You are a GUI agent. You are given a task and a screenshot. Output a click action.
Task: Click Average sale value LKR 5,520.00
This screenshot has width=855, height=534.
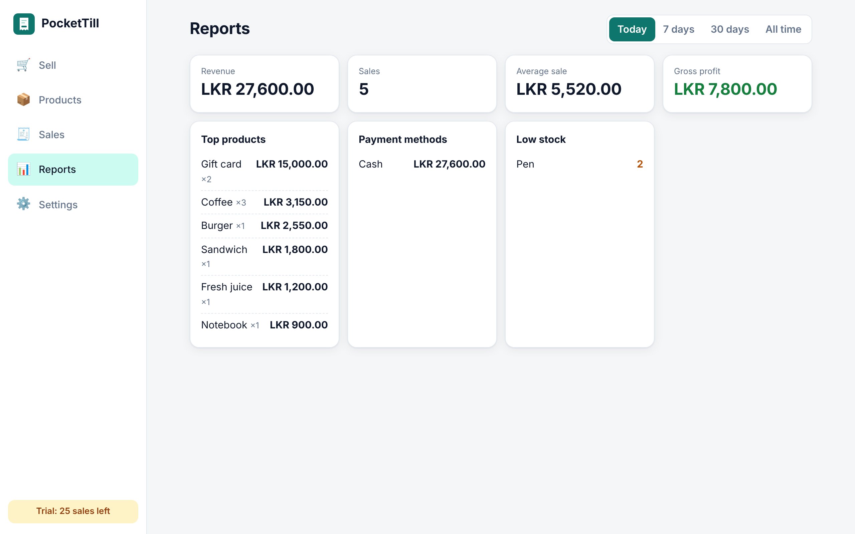pyautogui.click(x=569, y=89)
